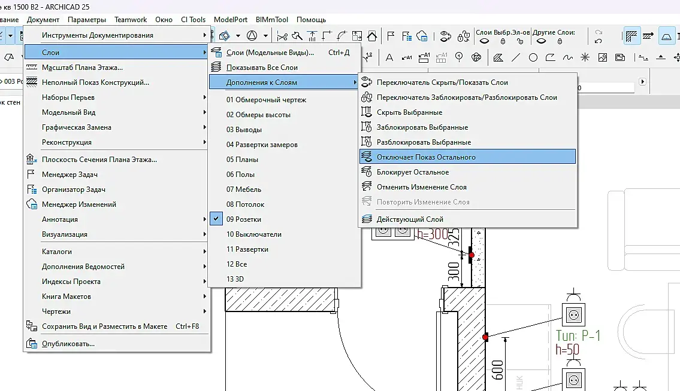Screen dimensions: 680x391
Task: Click the scissors Trim tool icon
Action: click(282, 36)
